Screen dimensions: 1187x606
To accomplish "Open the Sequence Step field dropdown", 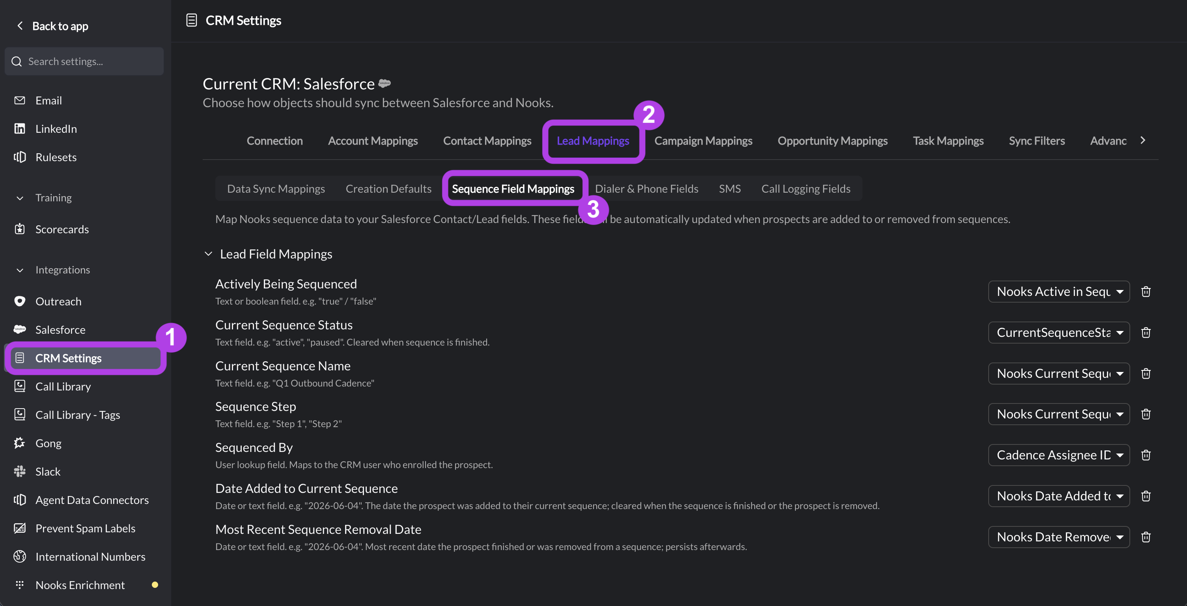I will (1059, 414).
